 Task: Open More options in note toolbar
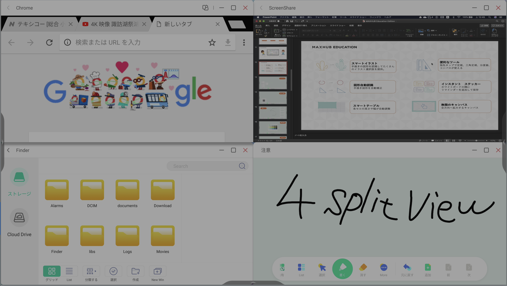[384, 270]
